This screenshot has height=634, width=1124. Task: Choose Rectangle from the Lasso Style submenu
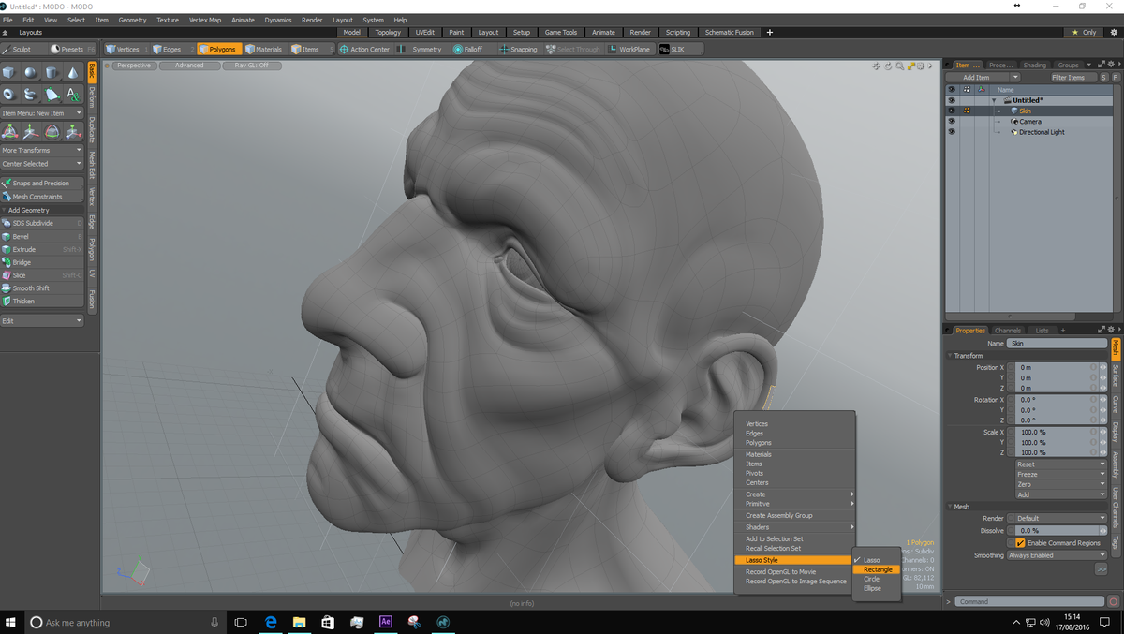pos(876,568)
